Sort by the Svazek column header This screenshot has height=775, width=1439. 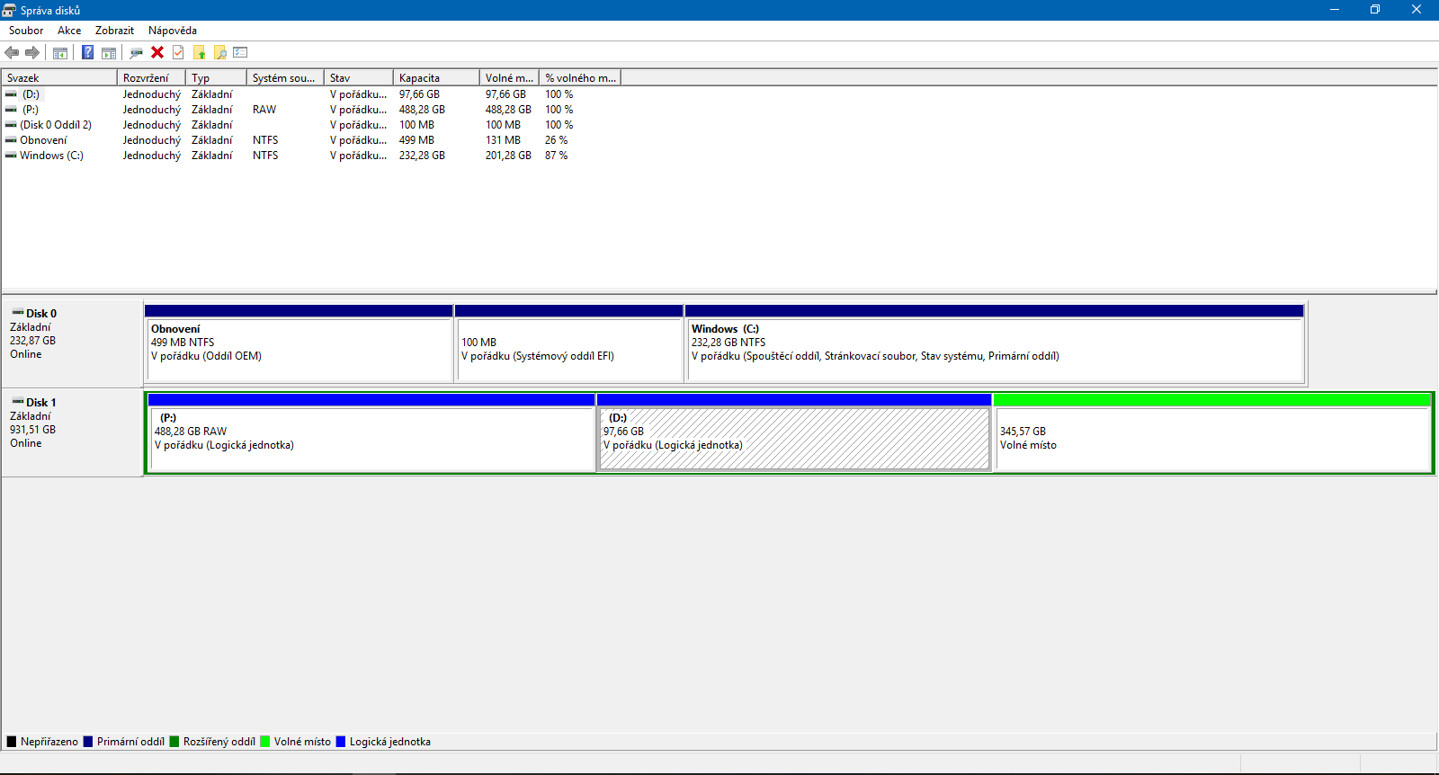59,78
